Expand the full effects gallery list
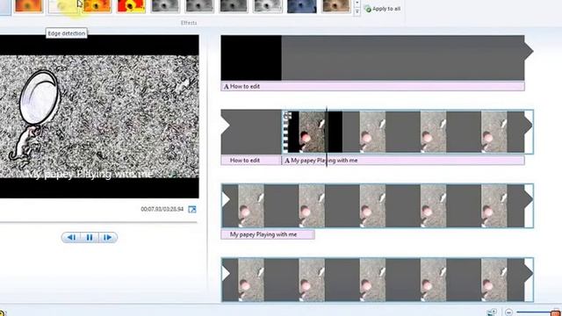This screenshot has width=562, height=316. pyautogui.click(x=357, y=12)
